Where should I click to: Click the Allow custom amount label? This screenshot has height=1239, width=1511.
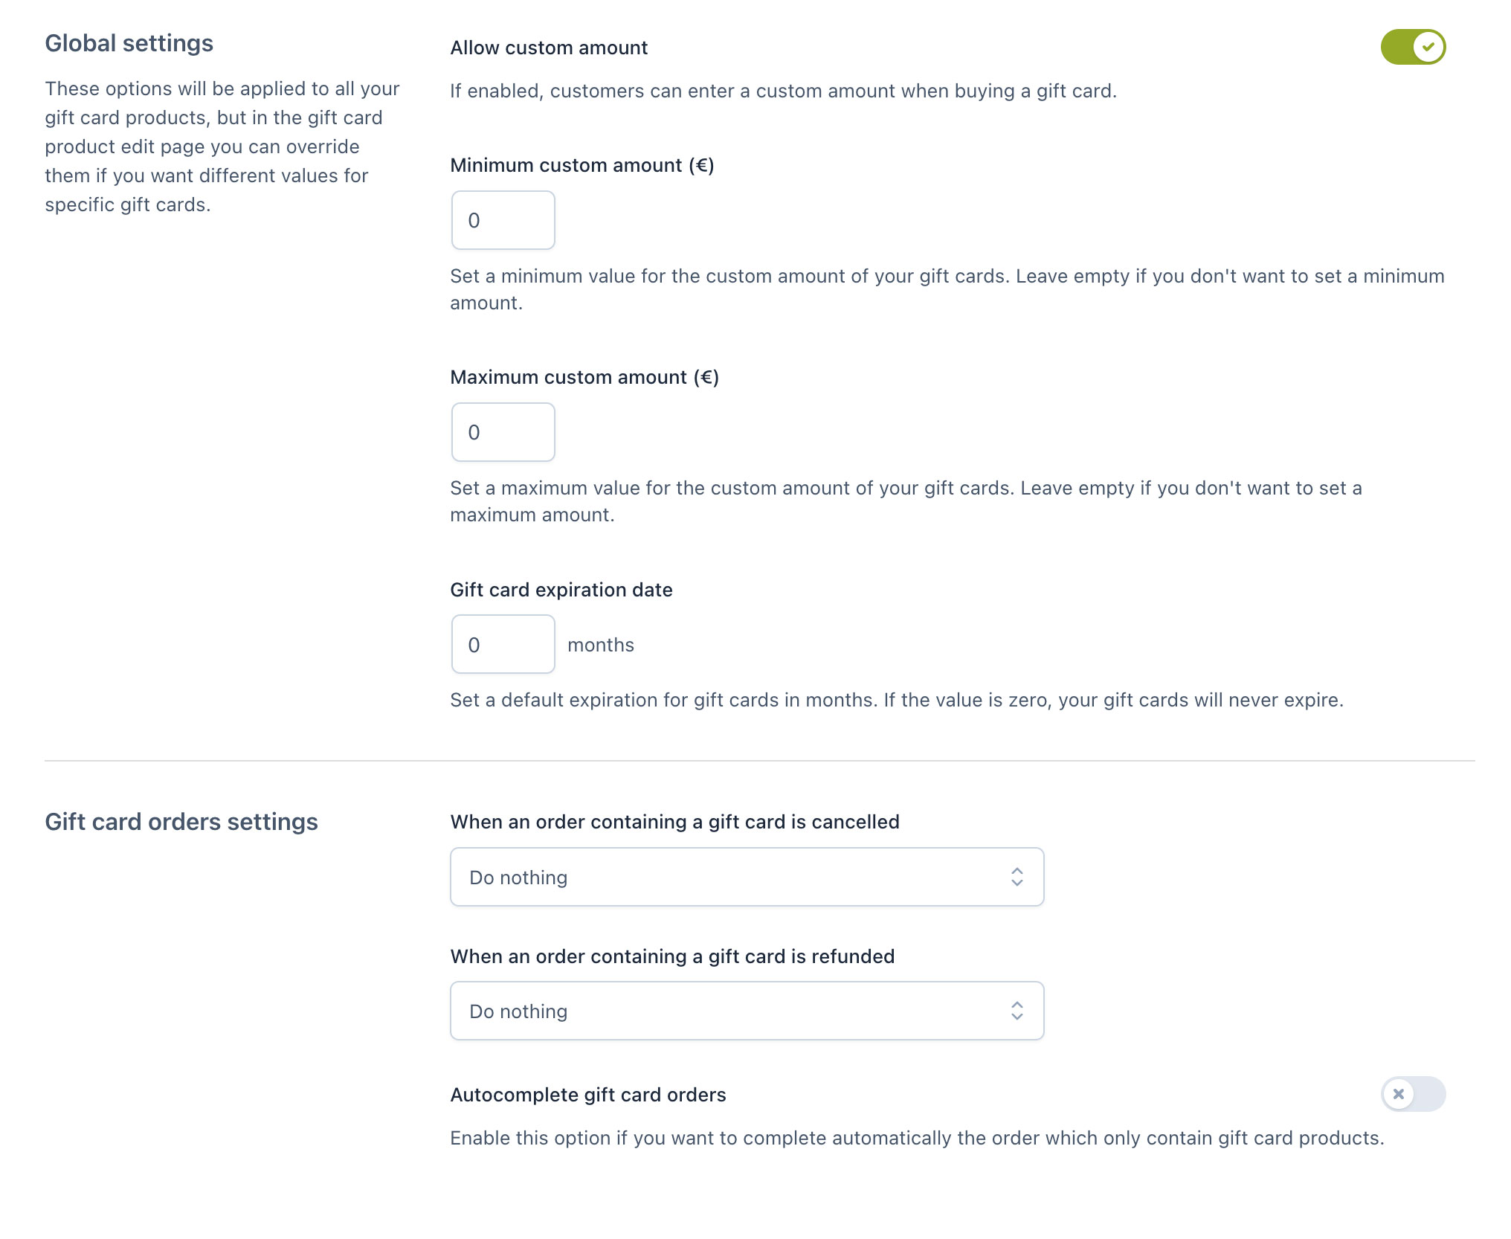(x=549, y=48)
